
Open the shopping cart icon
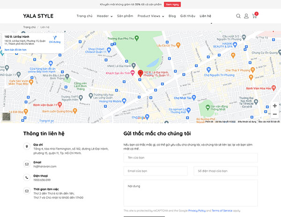[x=254, y=16]
